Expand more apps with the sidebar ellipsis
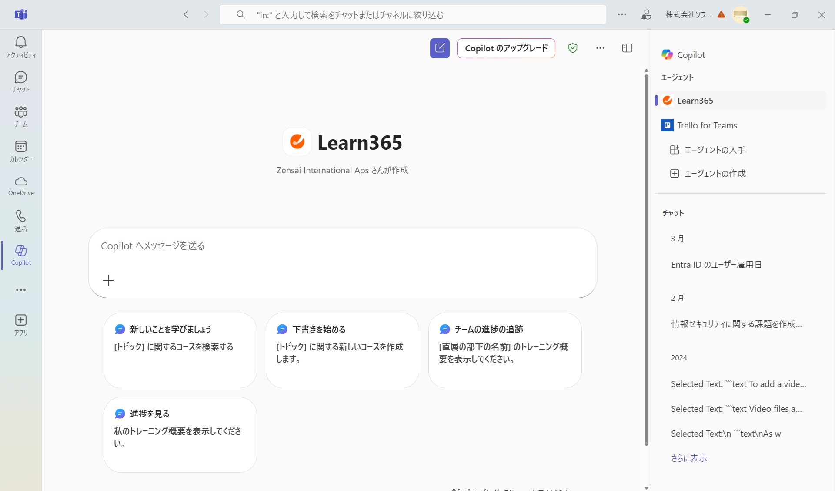Viewport: 835px width, 491px height. click(20, 289)
